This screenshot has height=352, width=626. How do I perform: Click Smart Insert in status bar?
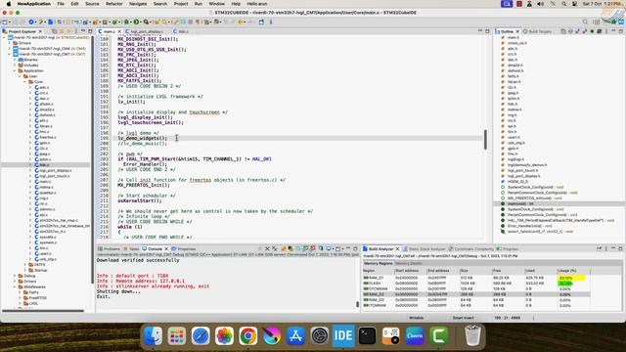463,318
